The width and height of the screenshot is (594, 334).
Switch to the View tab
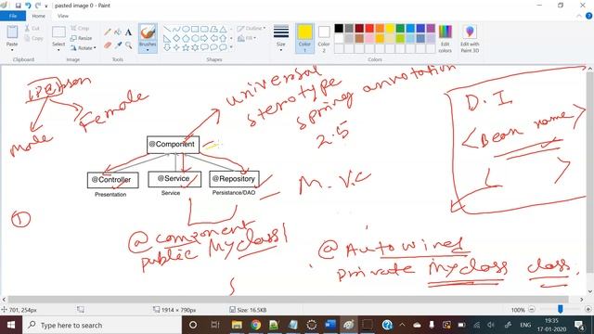coord(63,16)
